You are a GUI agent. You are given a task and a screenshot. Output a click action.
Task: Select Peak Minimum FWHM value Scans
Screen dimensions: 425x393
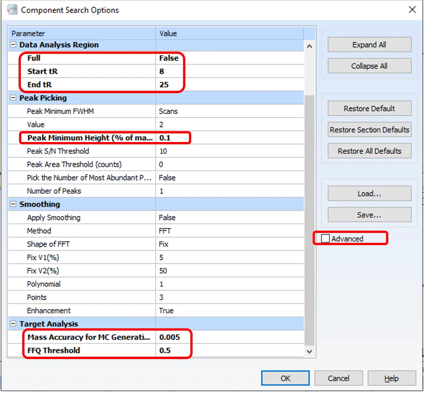230,111
